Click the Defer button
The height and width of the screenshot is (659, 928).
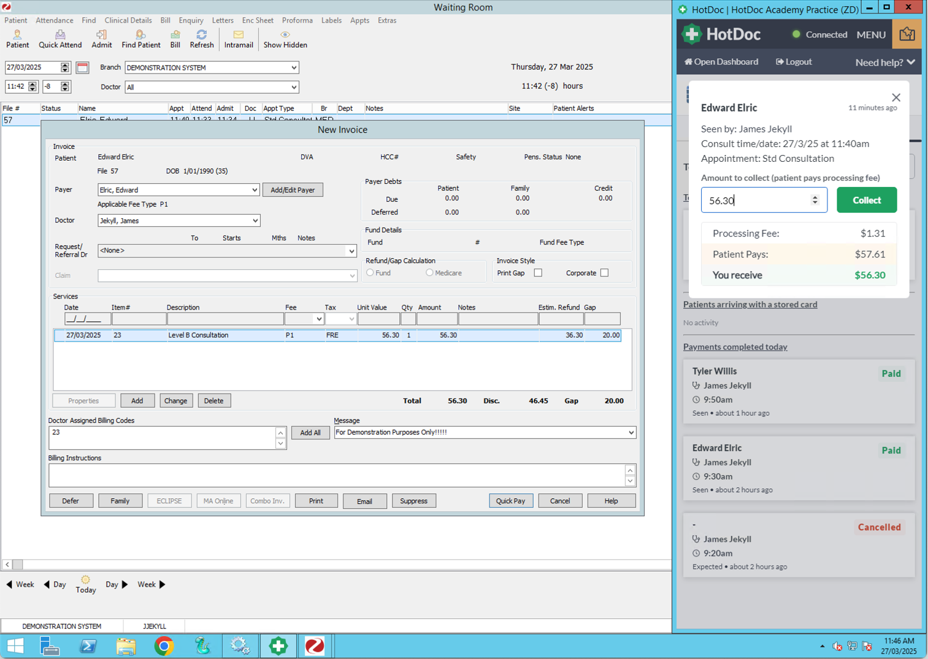[x=71, y=501]
